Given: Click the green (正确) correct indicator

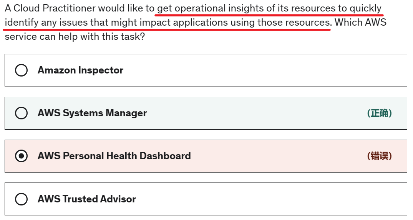Looking at the screenshot, I should pyautogui.click(x=379, y=113).
